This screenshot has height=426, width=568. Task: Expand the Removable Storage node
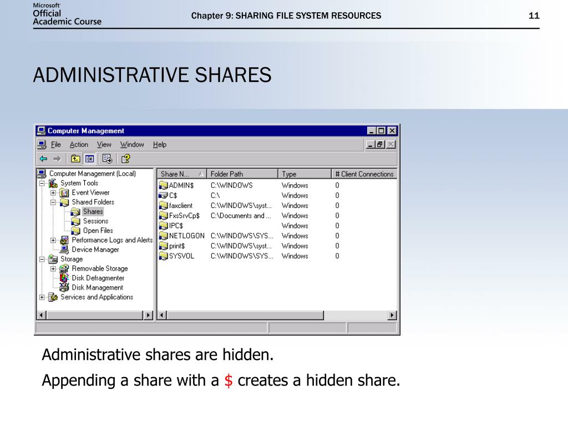point(53,268)
